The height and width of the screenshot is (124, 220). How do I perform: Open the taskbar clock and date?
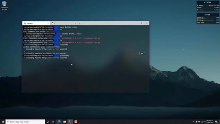210,122
